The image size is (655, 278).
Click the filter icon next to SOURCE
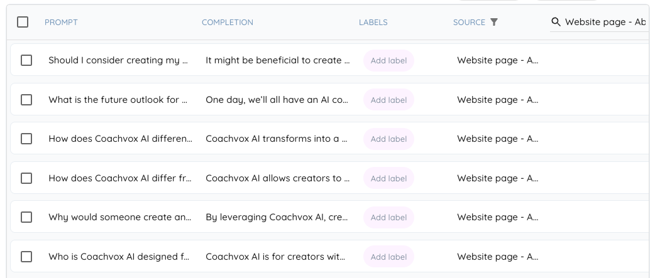coord(494,22)
